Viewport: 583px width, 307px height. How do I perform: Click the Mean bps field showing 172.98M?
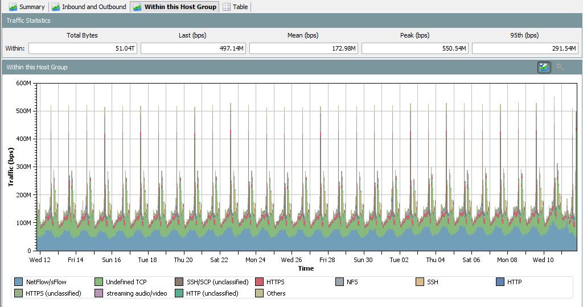point(304,48)
